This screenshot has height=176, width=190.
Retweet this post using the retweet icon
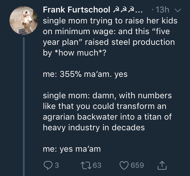[84, 165]
